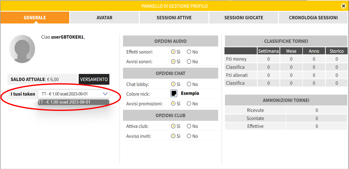Go to Sessioni Giocate tab

coord(244,18)
